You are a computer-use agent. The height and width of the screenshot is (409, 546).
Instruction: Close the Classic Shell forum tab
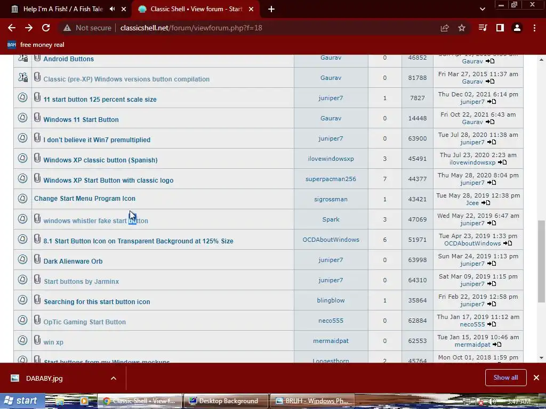tap(251, 9)
